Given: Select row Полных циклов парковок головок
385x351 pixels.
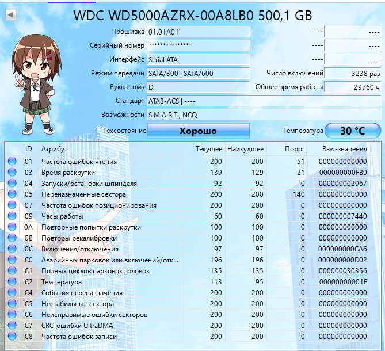Looking at the screenshot, I should pyautogui.click(x=188, y=271).
